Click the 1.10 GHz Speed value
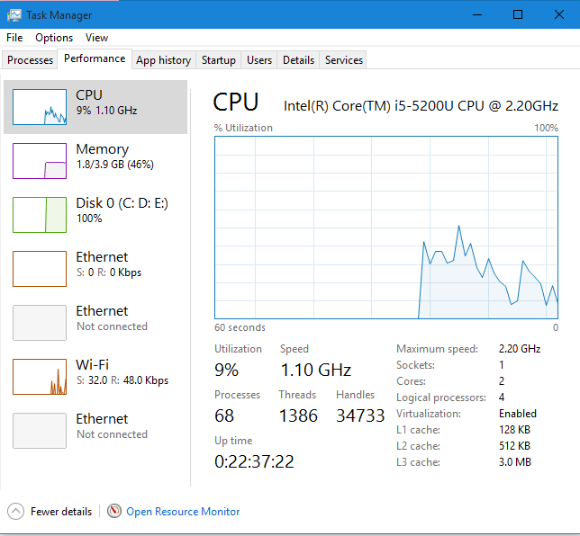The image size is (580, 536). point(316,370)
